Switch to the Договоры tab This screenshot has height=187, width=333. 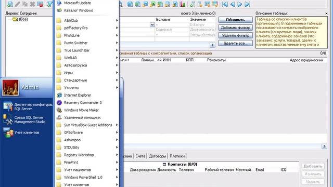157,156
